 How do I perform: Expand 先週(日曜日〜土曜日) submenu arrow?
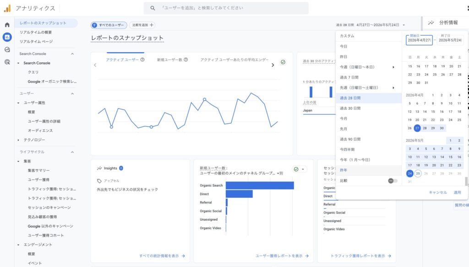point(393,87)
